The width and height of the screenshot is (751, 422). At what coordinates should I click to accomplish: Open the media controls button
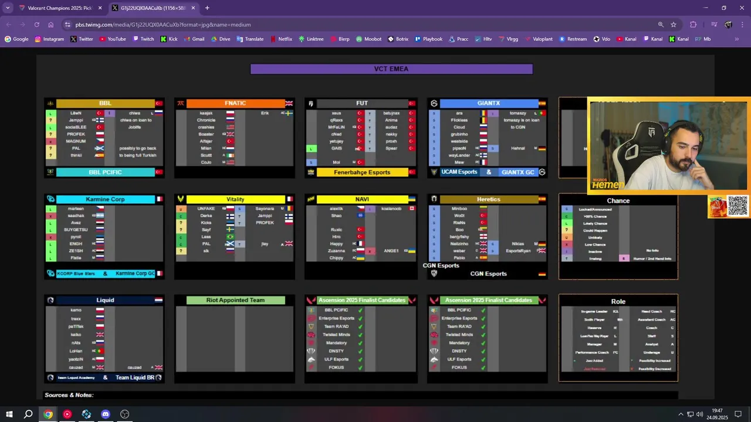[714, 25]
